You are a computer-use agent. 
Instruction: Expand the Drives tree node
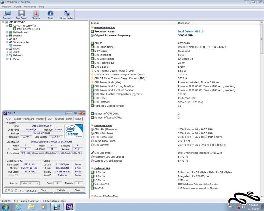click(x=7, y=49)
